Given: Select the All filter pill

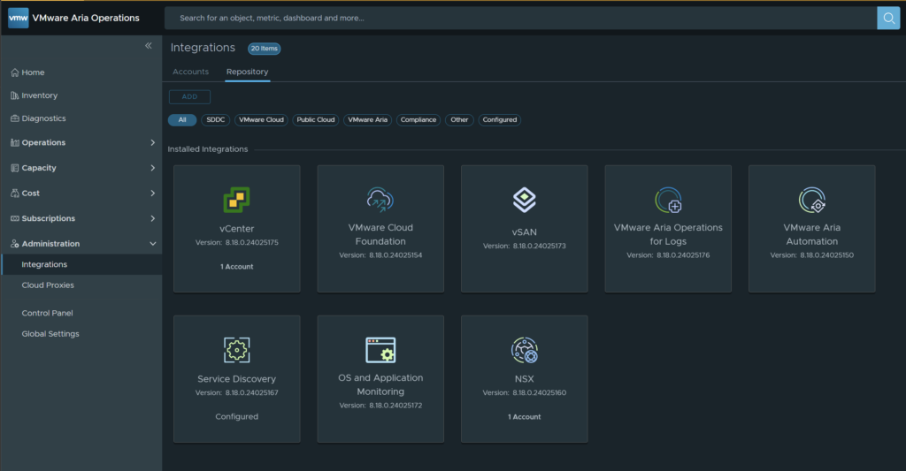Looking at the screenshot, I should [x=182, y=120].
